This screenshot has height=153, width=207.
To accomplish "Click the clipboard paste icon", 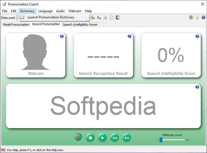I will 117,18.
